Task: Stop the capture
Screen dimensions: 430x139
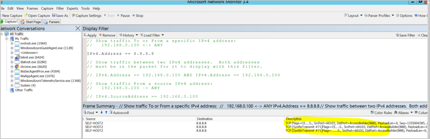Action: click(138, 16)
